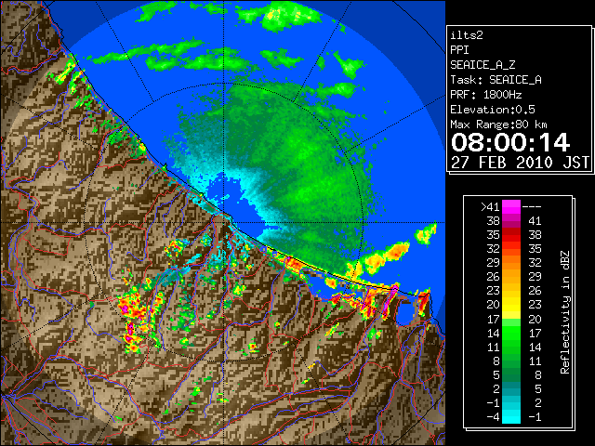This screenshot has width=595, height=446.
Task: Click the 08:00:14 timestamp
Action: (x=510, y=142)
